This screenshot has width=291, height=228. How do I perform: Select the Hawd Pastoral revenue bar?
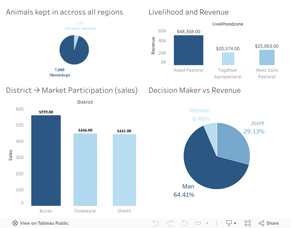point(189,49)
